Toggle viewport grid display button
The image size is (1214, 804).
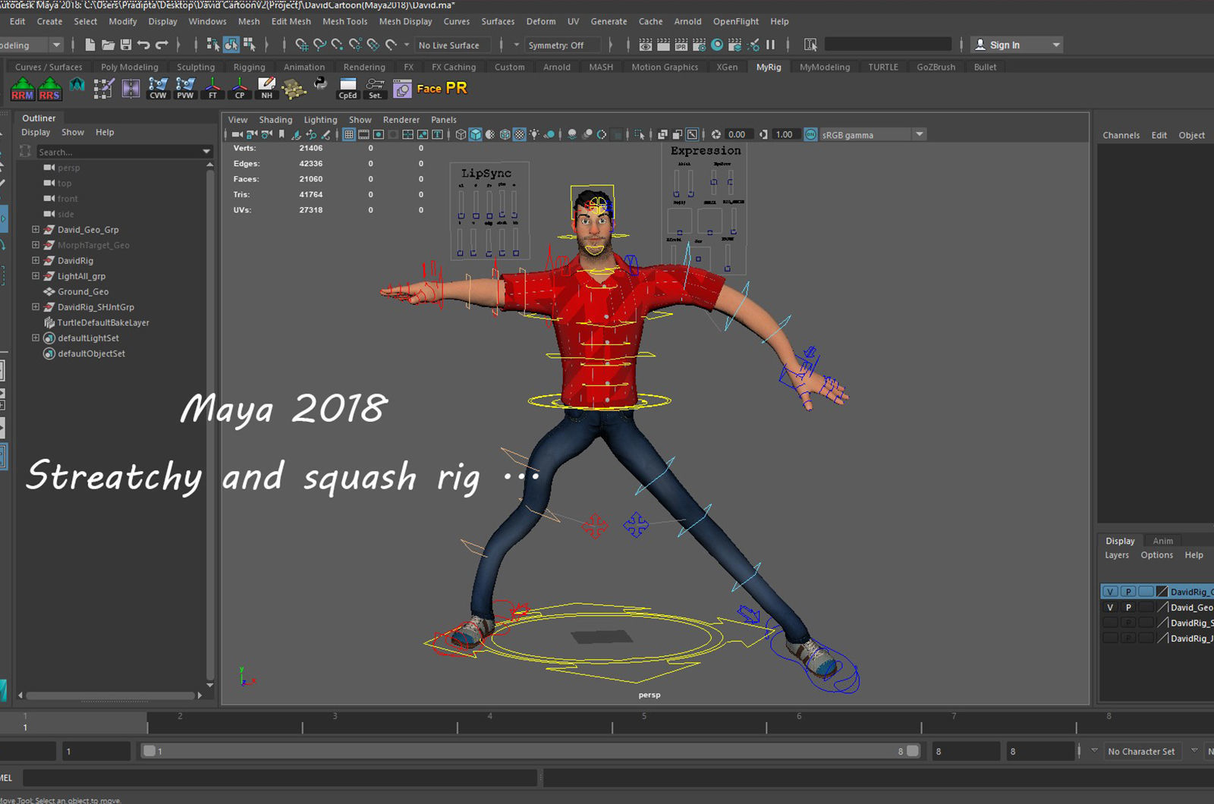[349, 134]
